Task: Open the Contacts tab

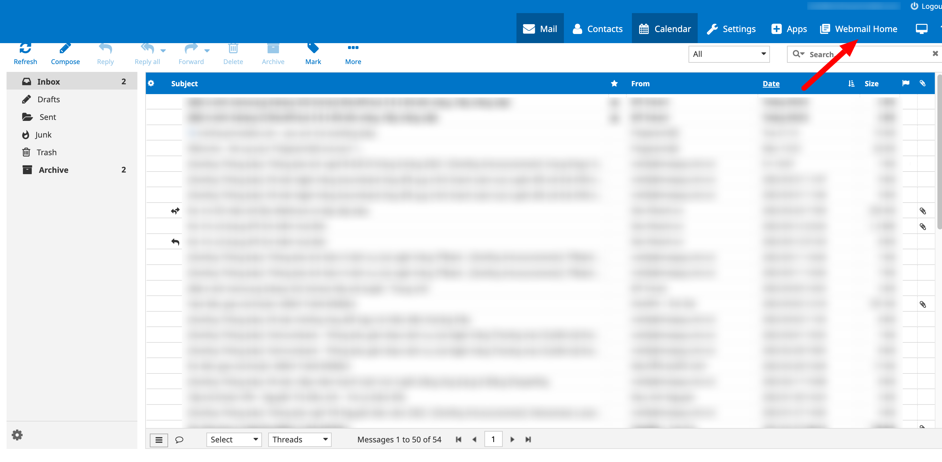Action: 598,29
